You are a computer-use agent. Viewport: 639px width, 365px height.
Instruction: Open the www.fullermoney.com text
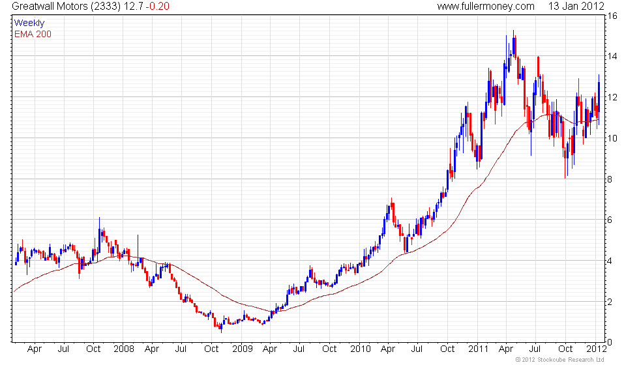tap(485, 7)
